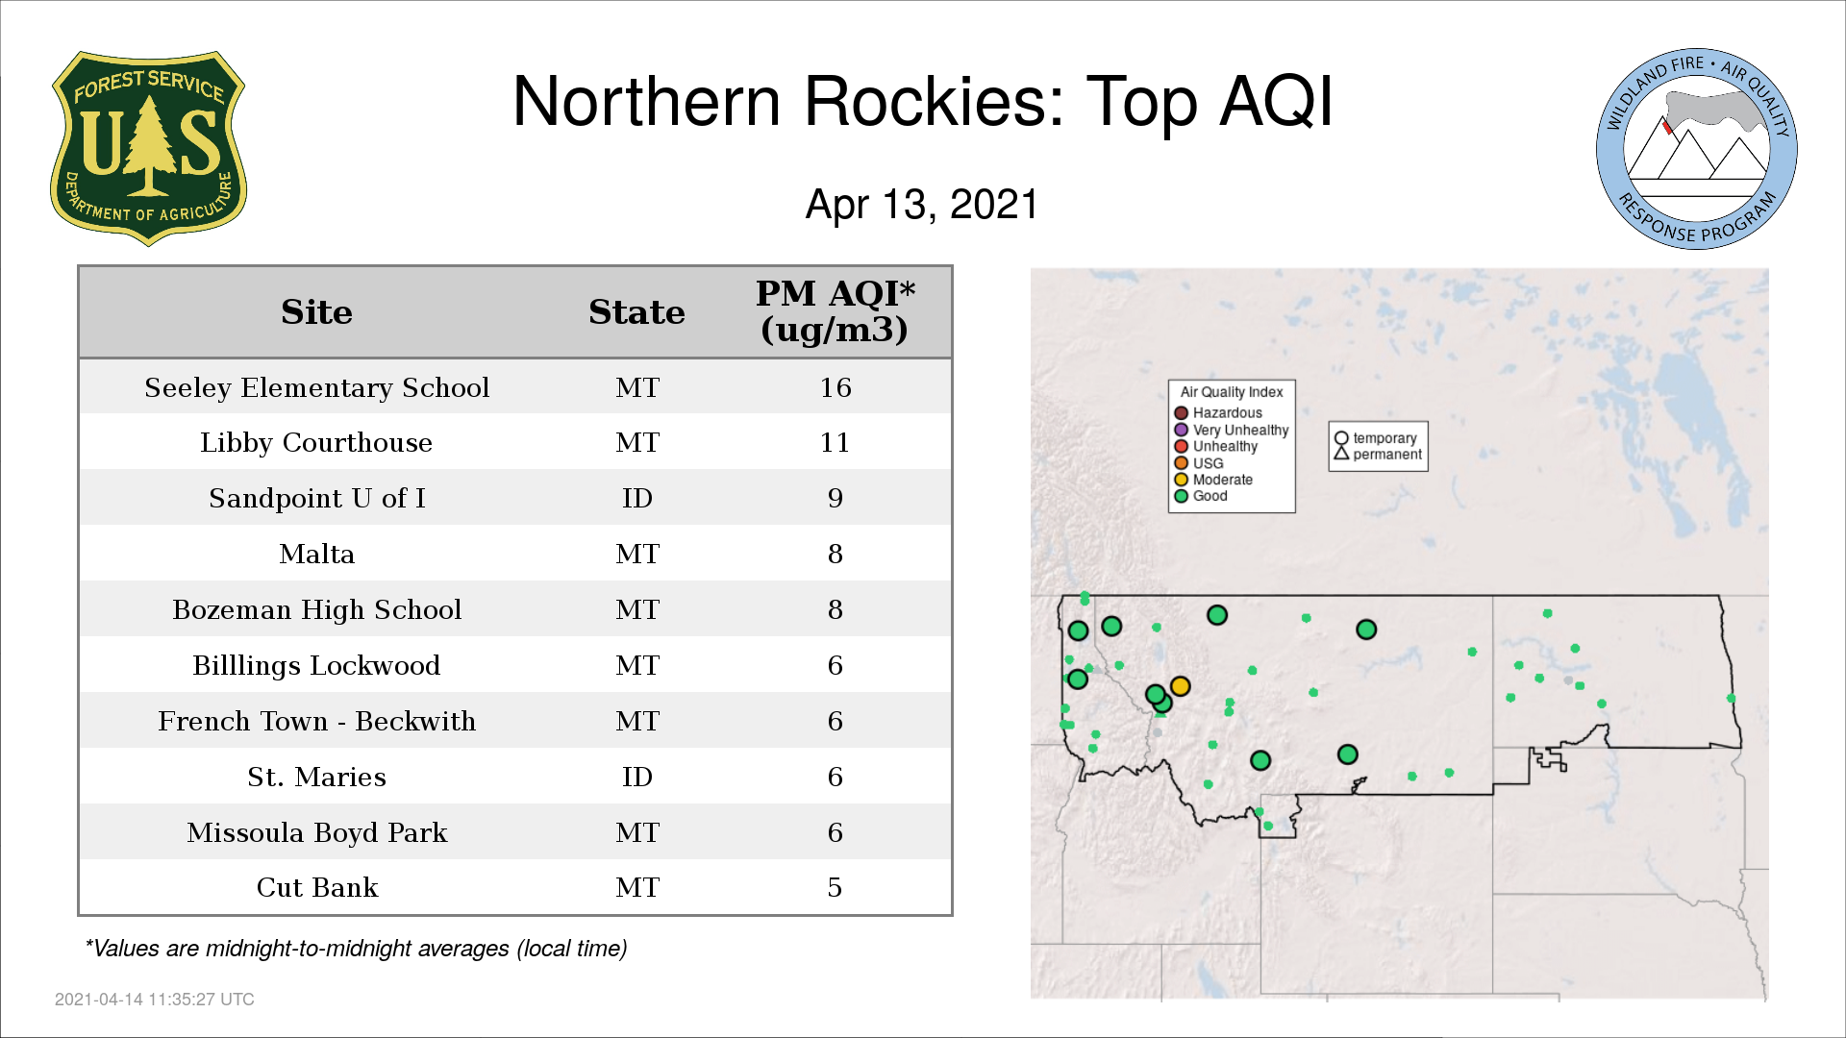The height and width of the screenshot is (1038, 1846).
Task: Click the UTC timestamp at bottom left
Action: click(154, 1000)
